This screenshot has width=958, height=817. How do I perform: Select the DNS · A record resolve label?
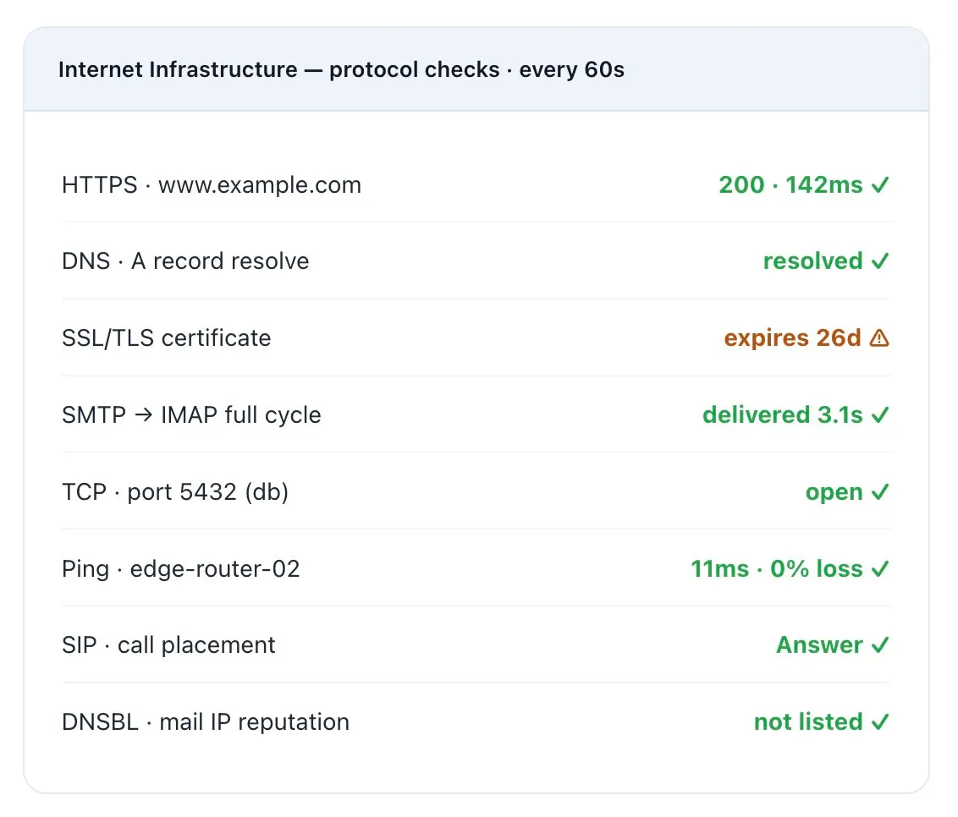(x=185, y=261)
